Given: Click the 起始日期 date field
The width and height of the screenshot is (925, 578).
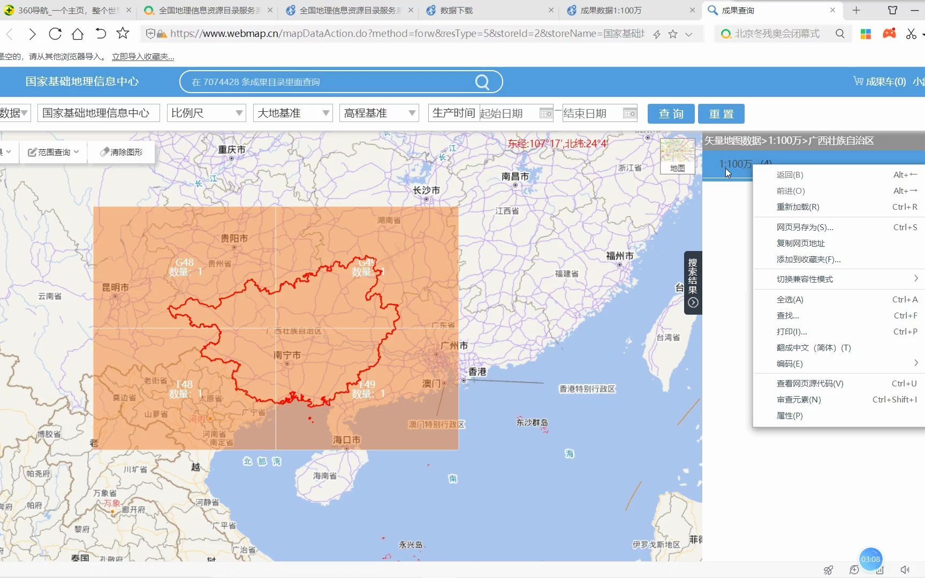Looking at the screenshot, I should coord(509,113).
